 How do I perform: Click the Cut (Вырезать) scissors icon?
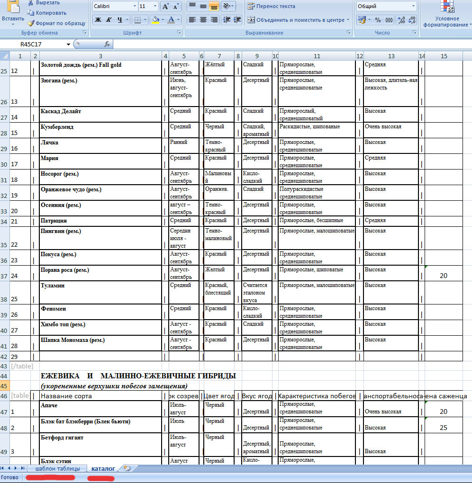(30, 3)
